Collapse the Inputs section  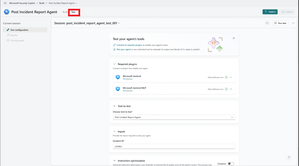tap(114, 131)
